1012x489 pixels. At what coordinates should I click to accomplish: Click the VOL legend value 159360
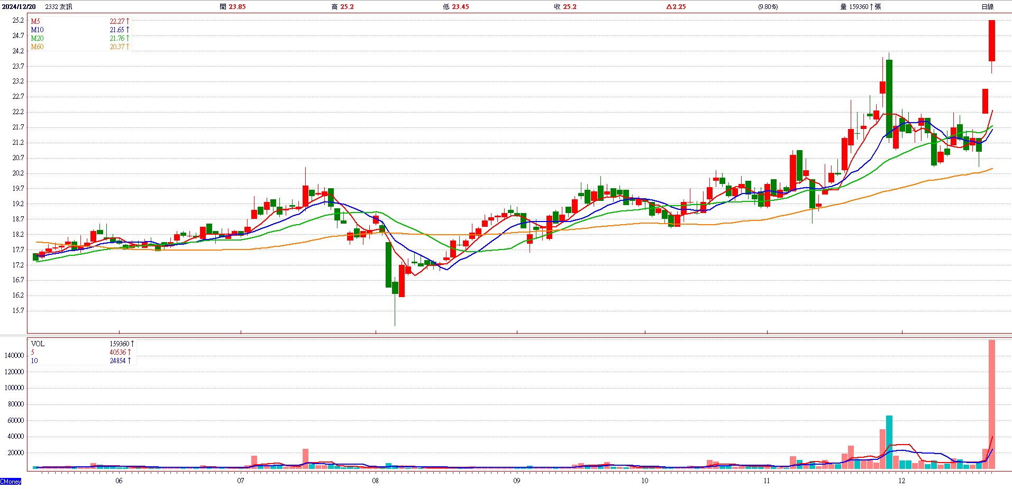(119, 344)
